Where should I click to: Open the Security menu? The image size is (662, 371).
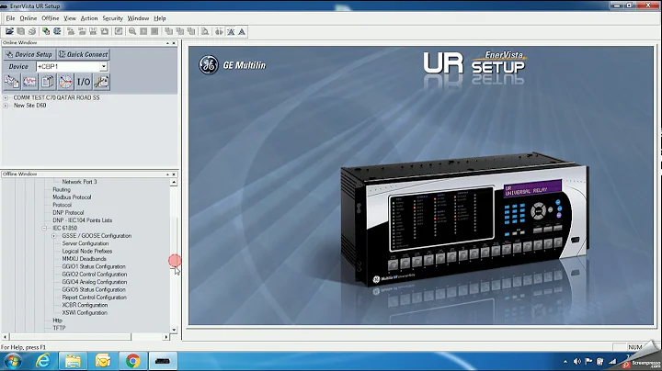point(112,18)
